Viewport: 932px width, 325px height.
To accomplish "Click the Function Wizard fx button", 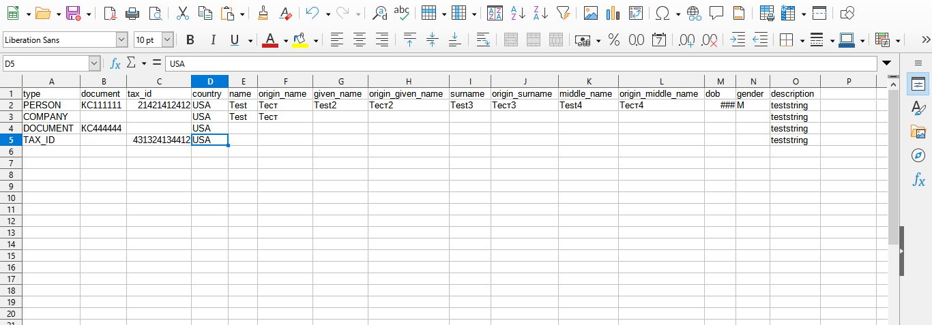I will click(x=115, y=63).
